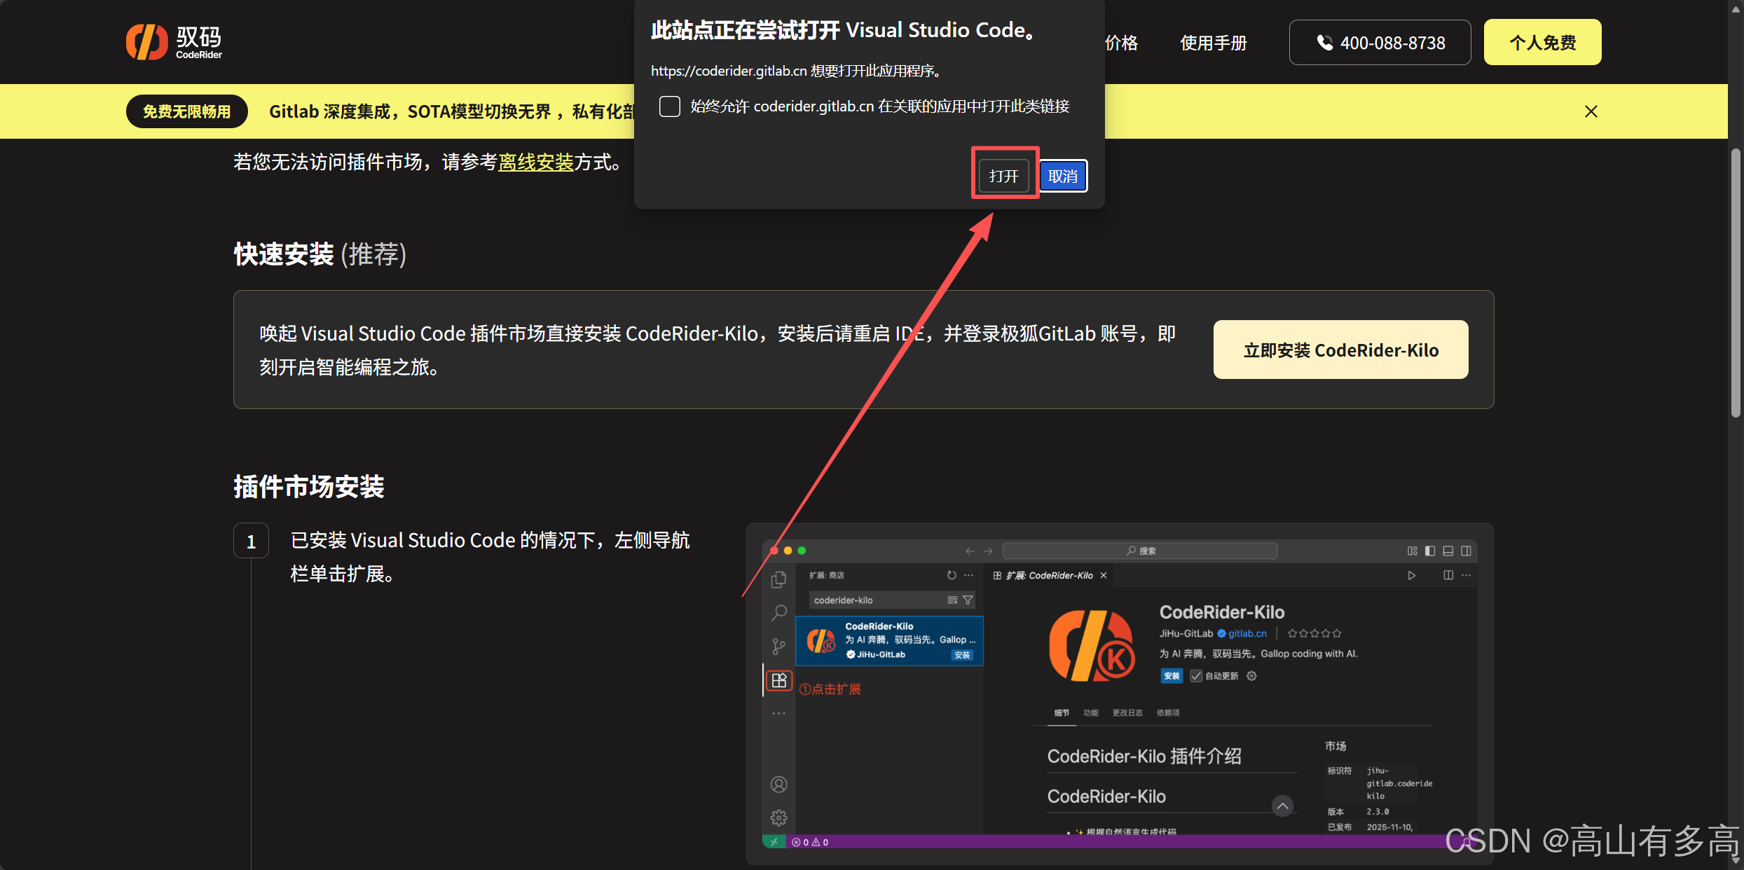Click the refresh icon in the extensions header
The height and width of the screenshot is (870, 1744).
951,575
